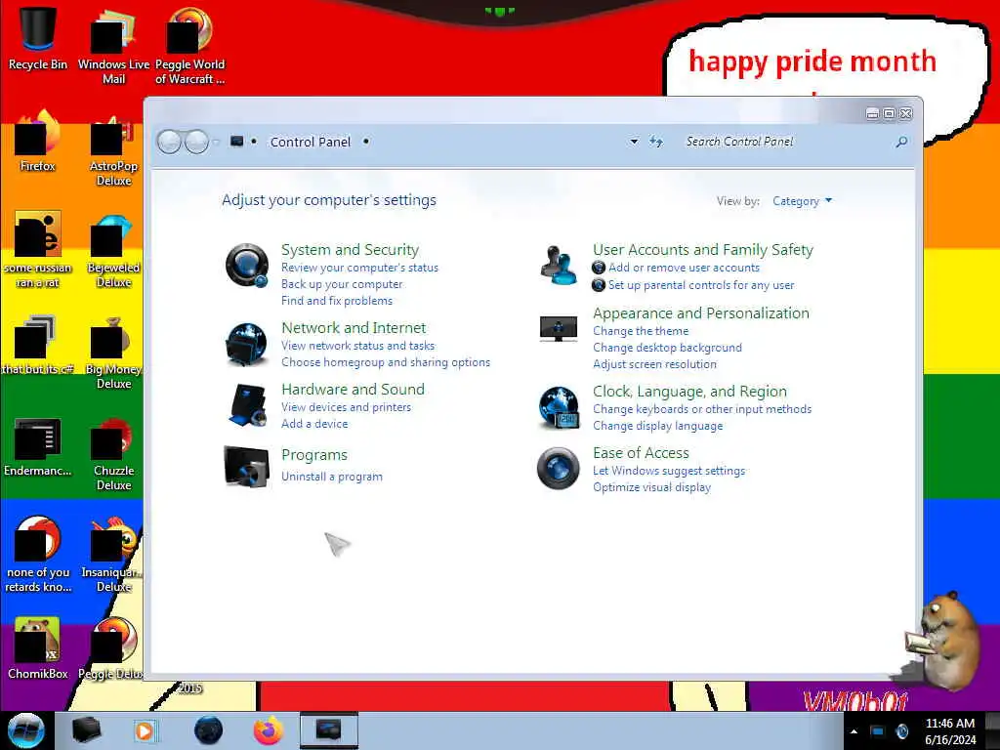Click Optimize visual display link
Viewport: 1000px width, 750px height.
coord(651,488)
